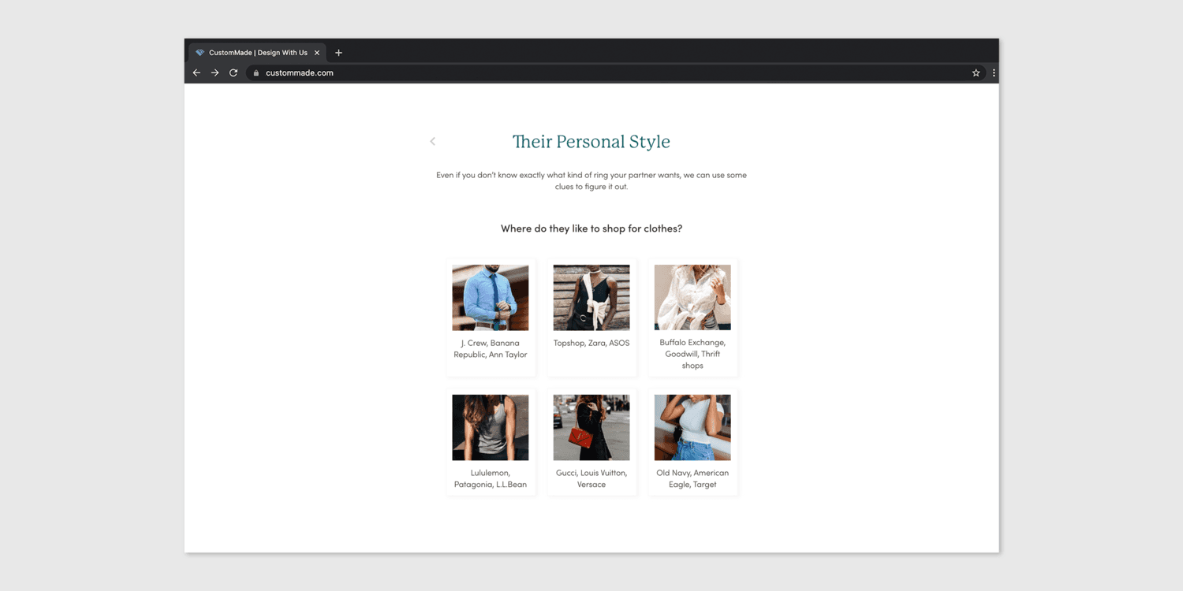Viewport: 1183px width, 591px height.
Task: Choose the Old Navy, American Eagle, Target photo
Action: pyautogui.click(x=692, y=427)
